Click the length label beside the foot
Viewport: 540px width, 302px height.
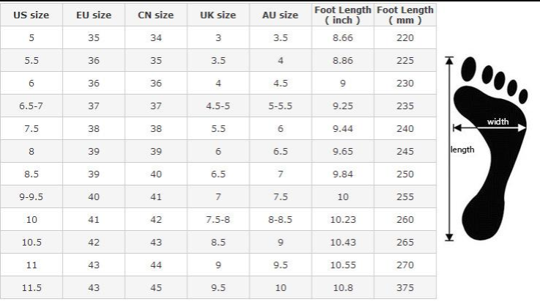pos(462,150)
